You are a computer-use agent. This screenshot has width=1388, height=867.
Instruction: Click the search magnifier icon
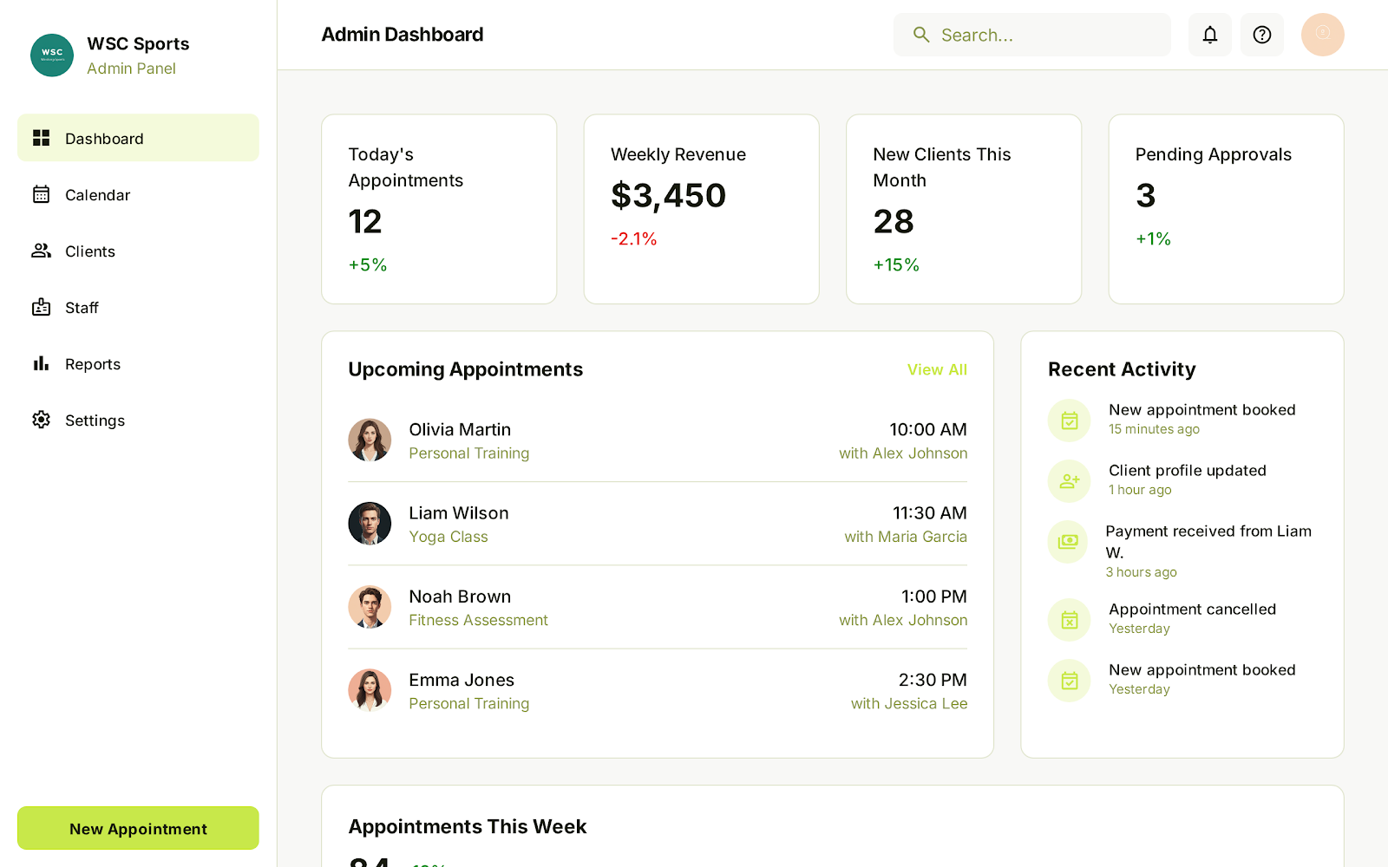(x=921, y=35)
